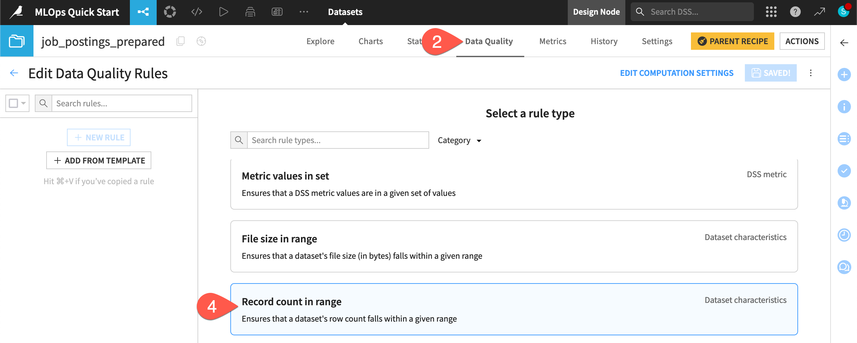
Task: Open EDIT COMPUTATION SETTINGS link
Action: tap(677, 73)
